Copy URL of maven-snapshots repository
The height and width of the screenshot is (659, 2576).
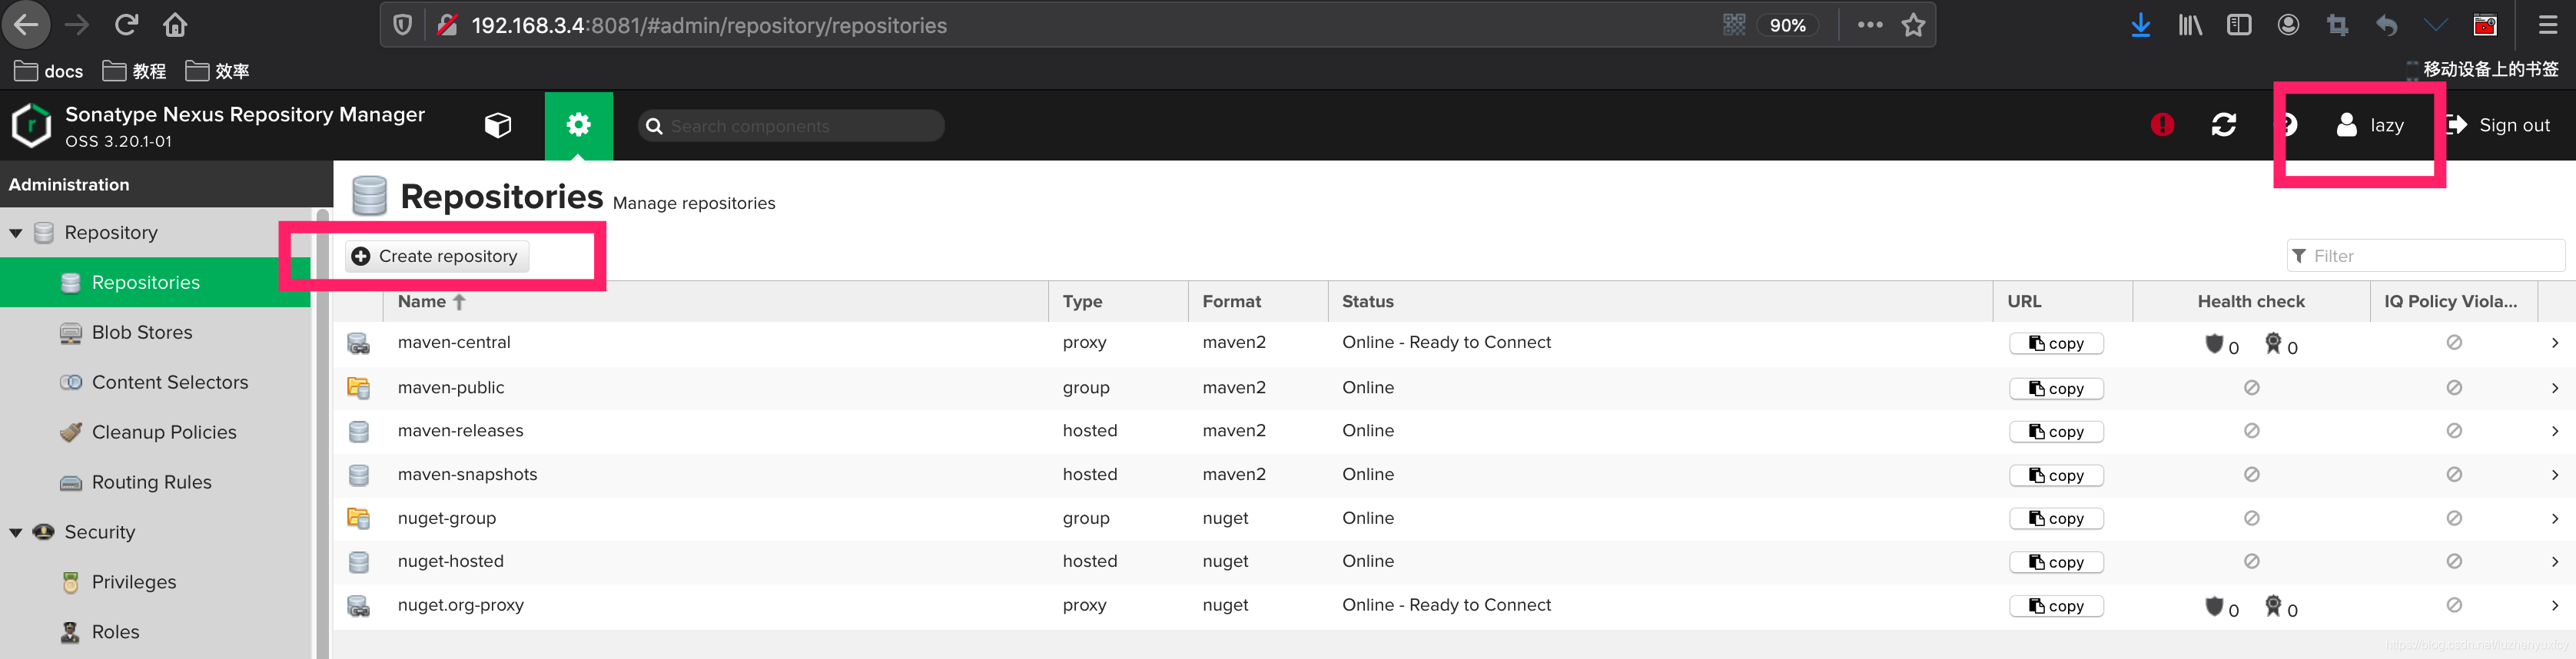[2056, 476]
